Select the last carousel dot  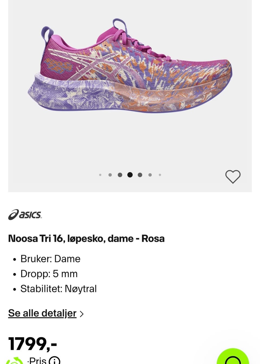coord(160,175)
